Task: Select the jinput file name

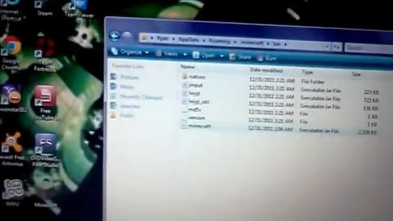Action: click(195, 85)
